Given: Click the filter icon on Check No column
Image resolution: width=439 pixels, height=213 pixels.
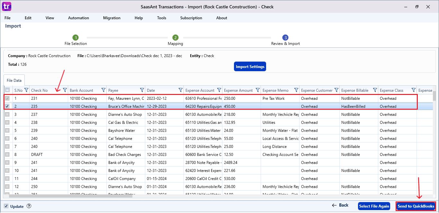Looking at the screenshot, I should [65, 90].
